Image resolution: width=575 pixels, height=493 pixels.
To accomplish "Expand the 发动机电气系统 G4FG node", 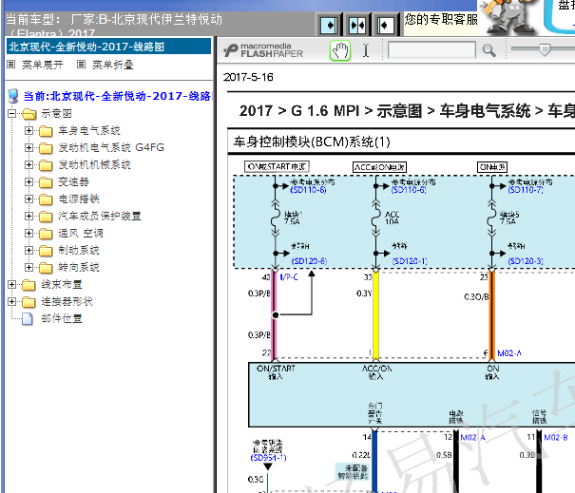I will pos(29,148).
